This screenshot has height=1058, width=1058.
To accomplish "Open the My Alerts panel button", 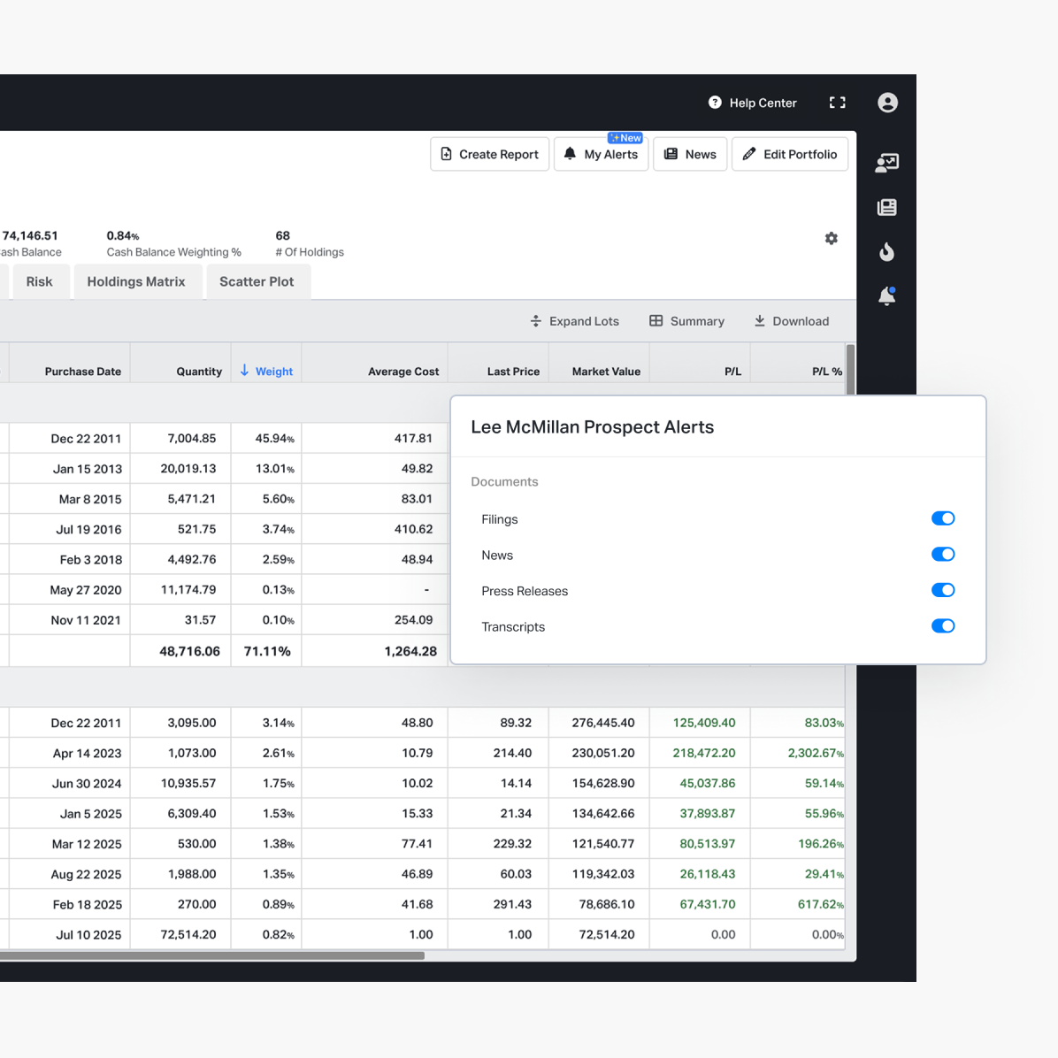I will [602, 154].
